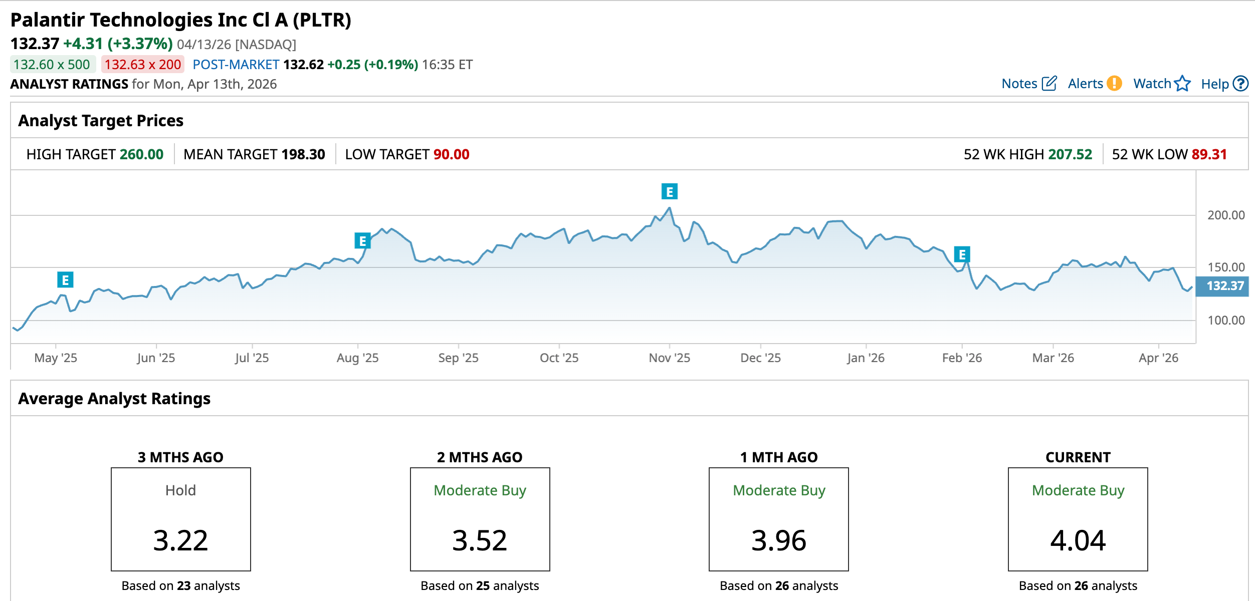This screenshot has width=1255, height=601.
Task: Open the Notes link
Action: coord(1019,84)
